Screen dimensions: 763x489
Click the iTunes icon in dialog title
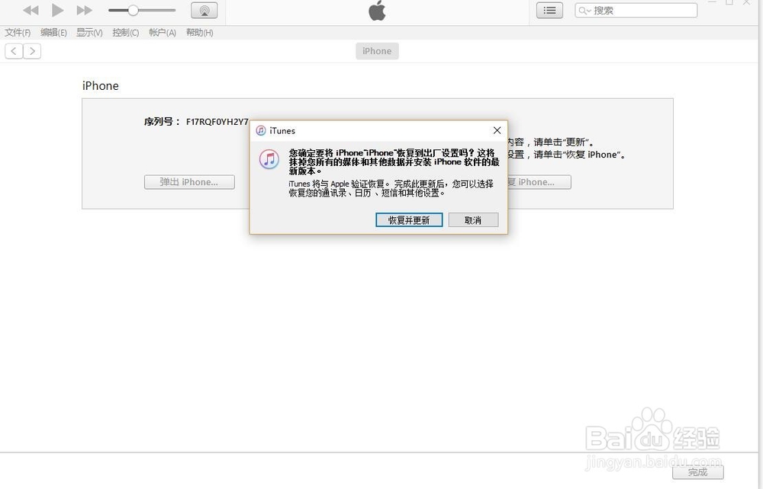(x=261, y=130)
